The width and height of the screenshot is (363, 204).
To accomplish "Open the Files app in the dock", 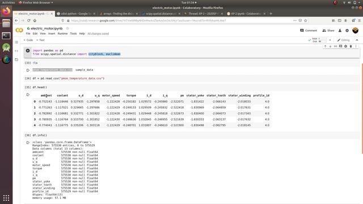I will click(x=6, y=23).
